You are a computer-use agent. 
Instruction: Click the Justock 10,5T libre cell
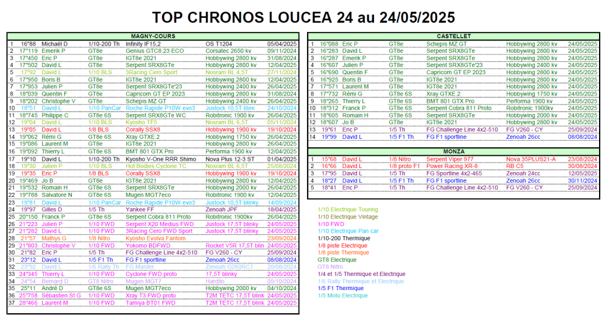tap(230, 108)
